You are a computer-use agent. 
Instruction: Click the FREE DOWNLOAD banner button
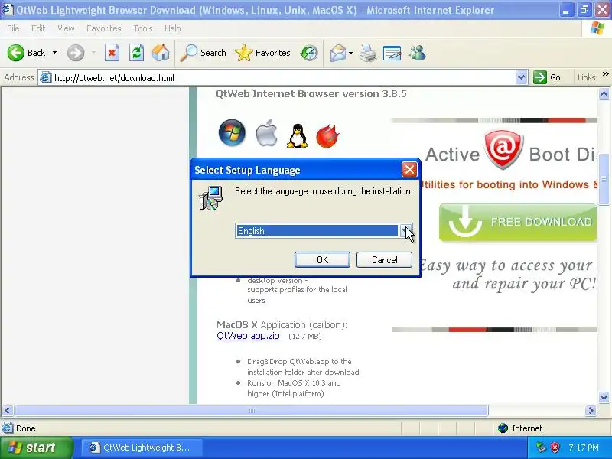pos(518,223)
